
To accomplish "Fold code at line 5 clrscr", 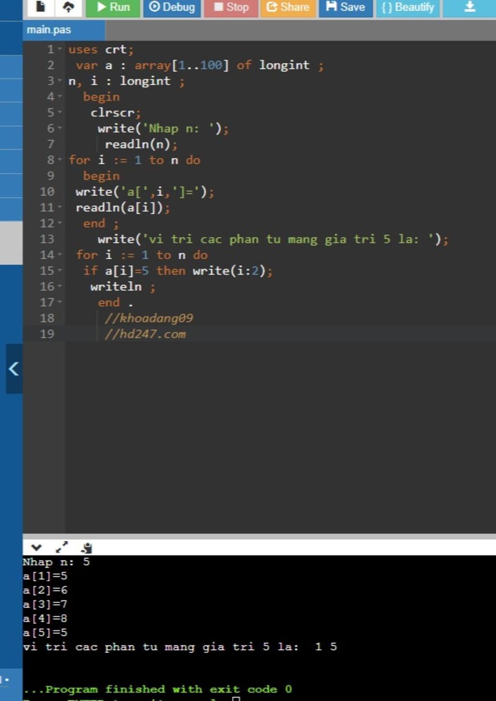I will point(60,112).
